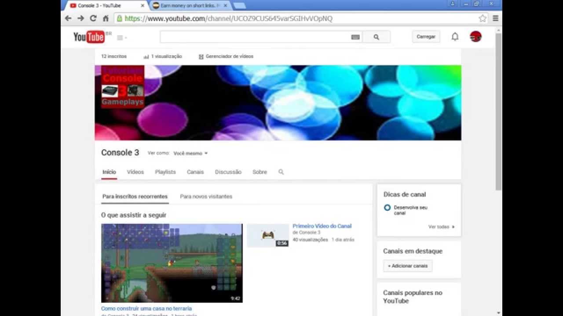563x316 pixels.
Task: Open the browser home page icon
Action: [106, 18]
